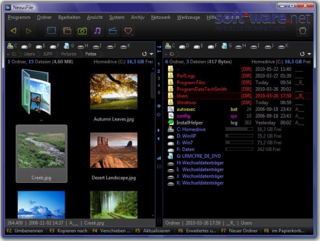Refresh the left panel with reload icon

click(144, 54)
